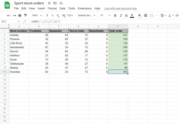180x124 pixels.
Task: Select the paint format roller tool
Action: (x=26, y=15)
